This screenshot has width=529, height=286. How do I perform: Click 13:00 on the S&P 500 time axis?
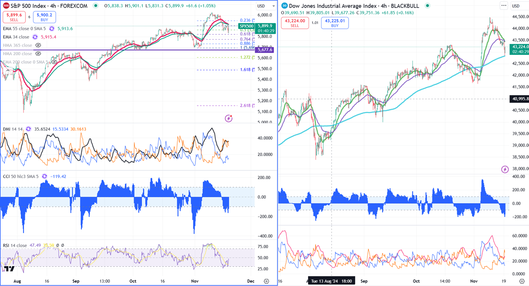(x=105, y=281)
